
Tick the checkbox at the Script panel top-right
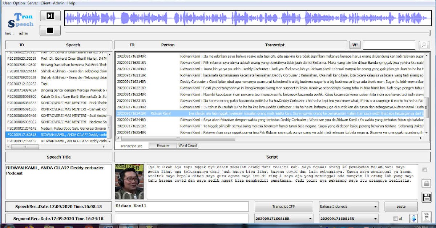click(x=424, y=169)
